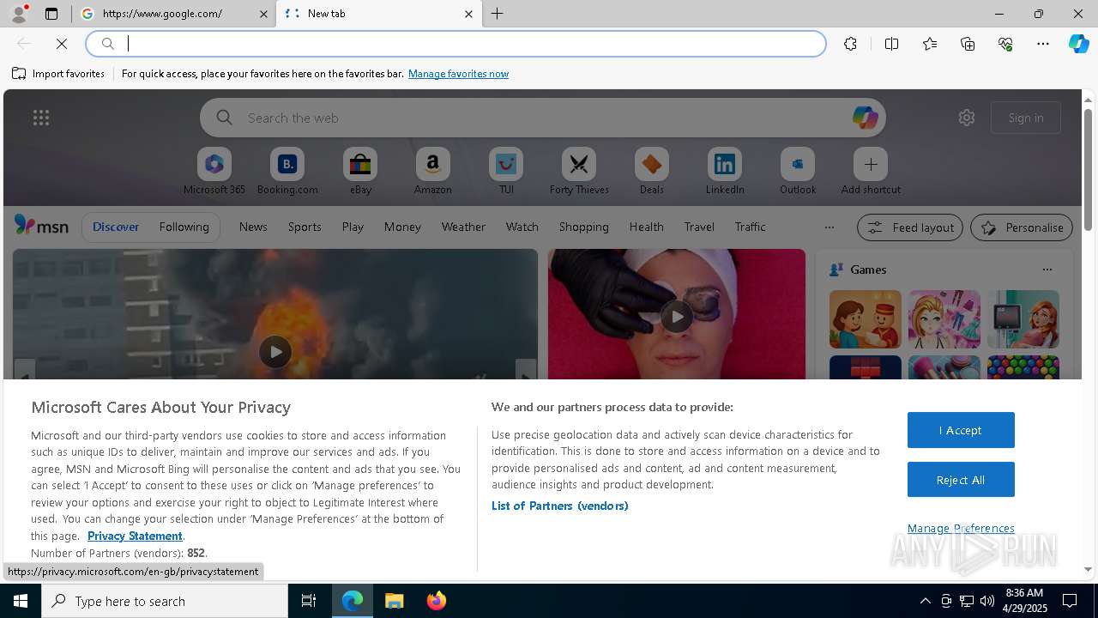Toggle Split screen toolbar icon
1098x618 pixels.
coord(891,44)
